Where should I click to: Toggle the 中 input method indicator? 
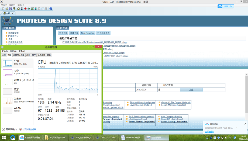pyautogui.click(x=230, y=138)
